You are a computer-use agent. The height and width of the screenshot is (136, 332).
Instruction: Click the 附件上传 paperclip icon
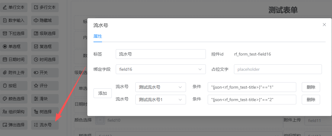click(5, 73)
